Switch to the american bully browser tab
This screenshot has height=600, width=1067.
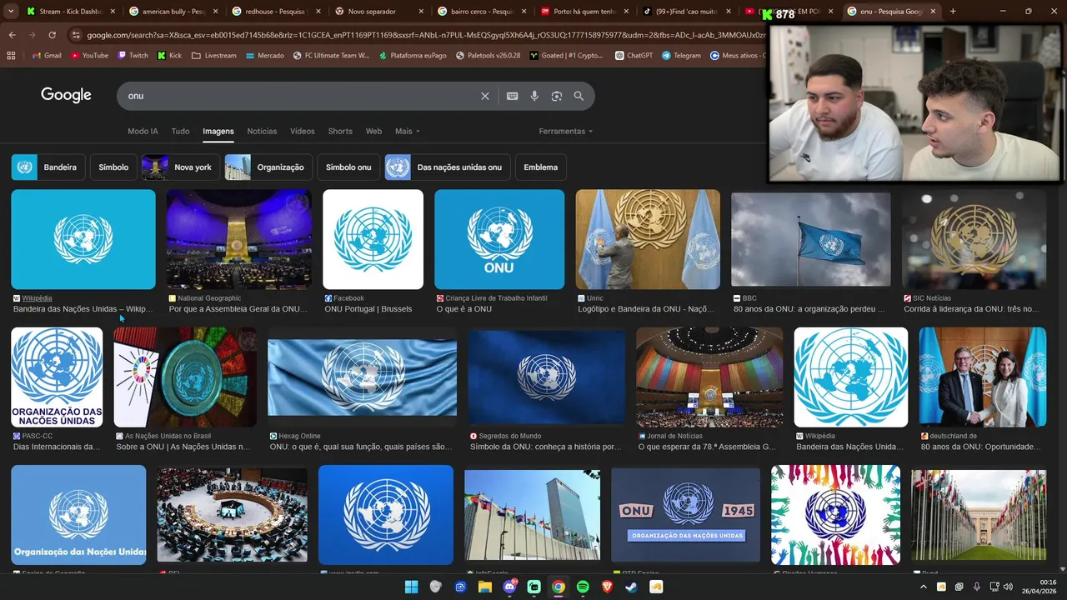[x=173, y=12]
